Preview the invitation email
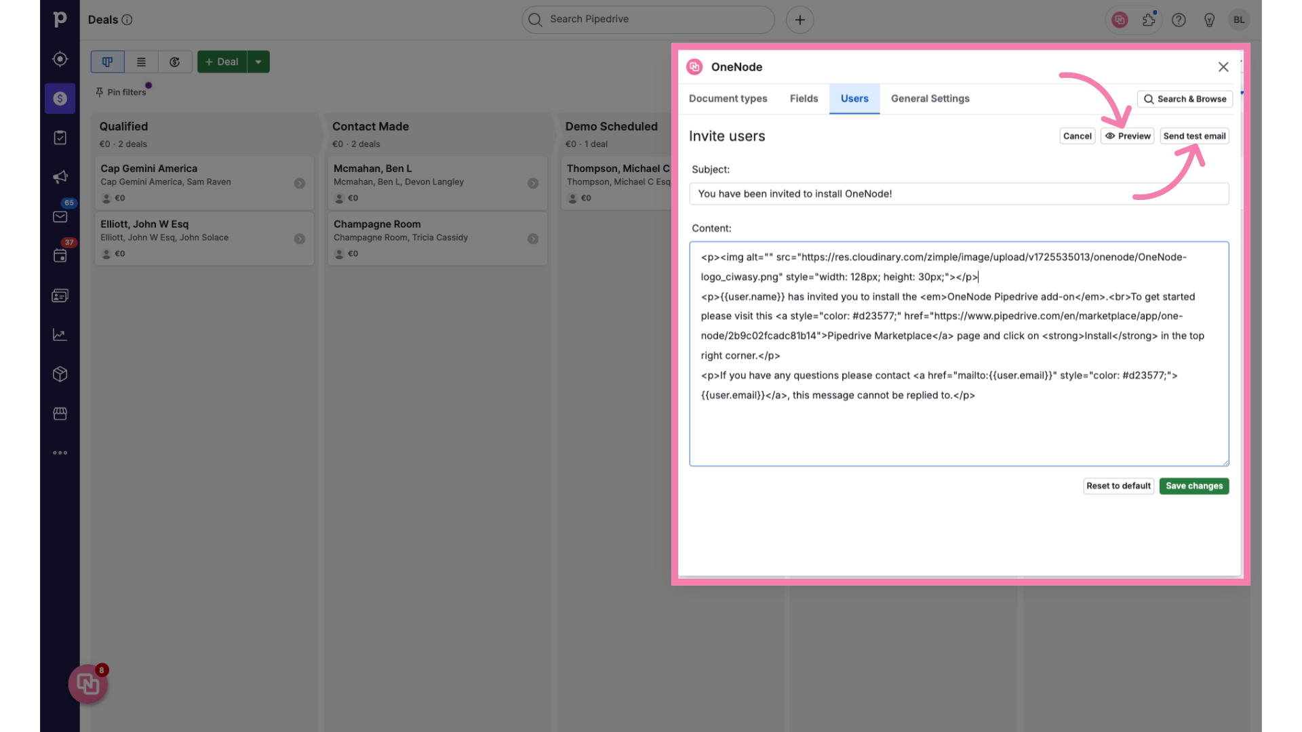The image size is (1302, 732). pos(1128,136)
